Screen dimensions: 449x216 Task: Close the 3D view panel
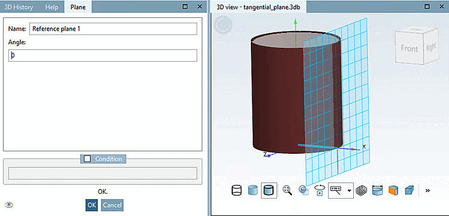coord(442,7)
